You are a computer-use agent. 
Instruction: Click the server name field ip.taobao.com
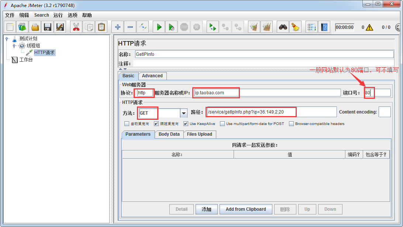[267, 93]
